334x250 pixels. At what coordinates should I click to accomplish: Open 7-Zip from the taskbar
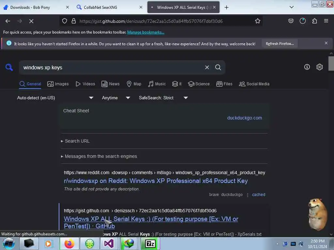(x=150, y=243)
